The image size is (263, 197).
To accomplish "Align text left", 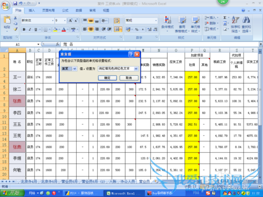I will (85, 29).
